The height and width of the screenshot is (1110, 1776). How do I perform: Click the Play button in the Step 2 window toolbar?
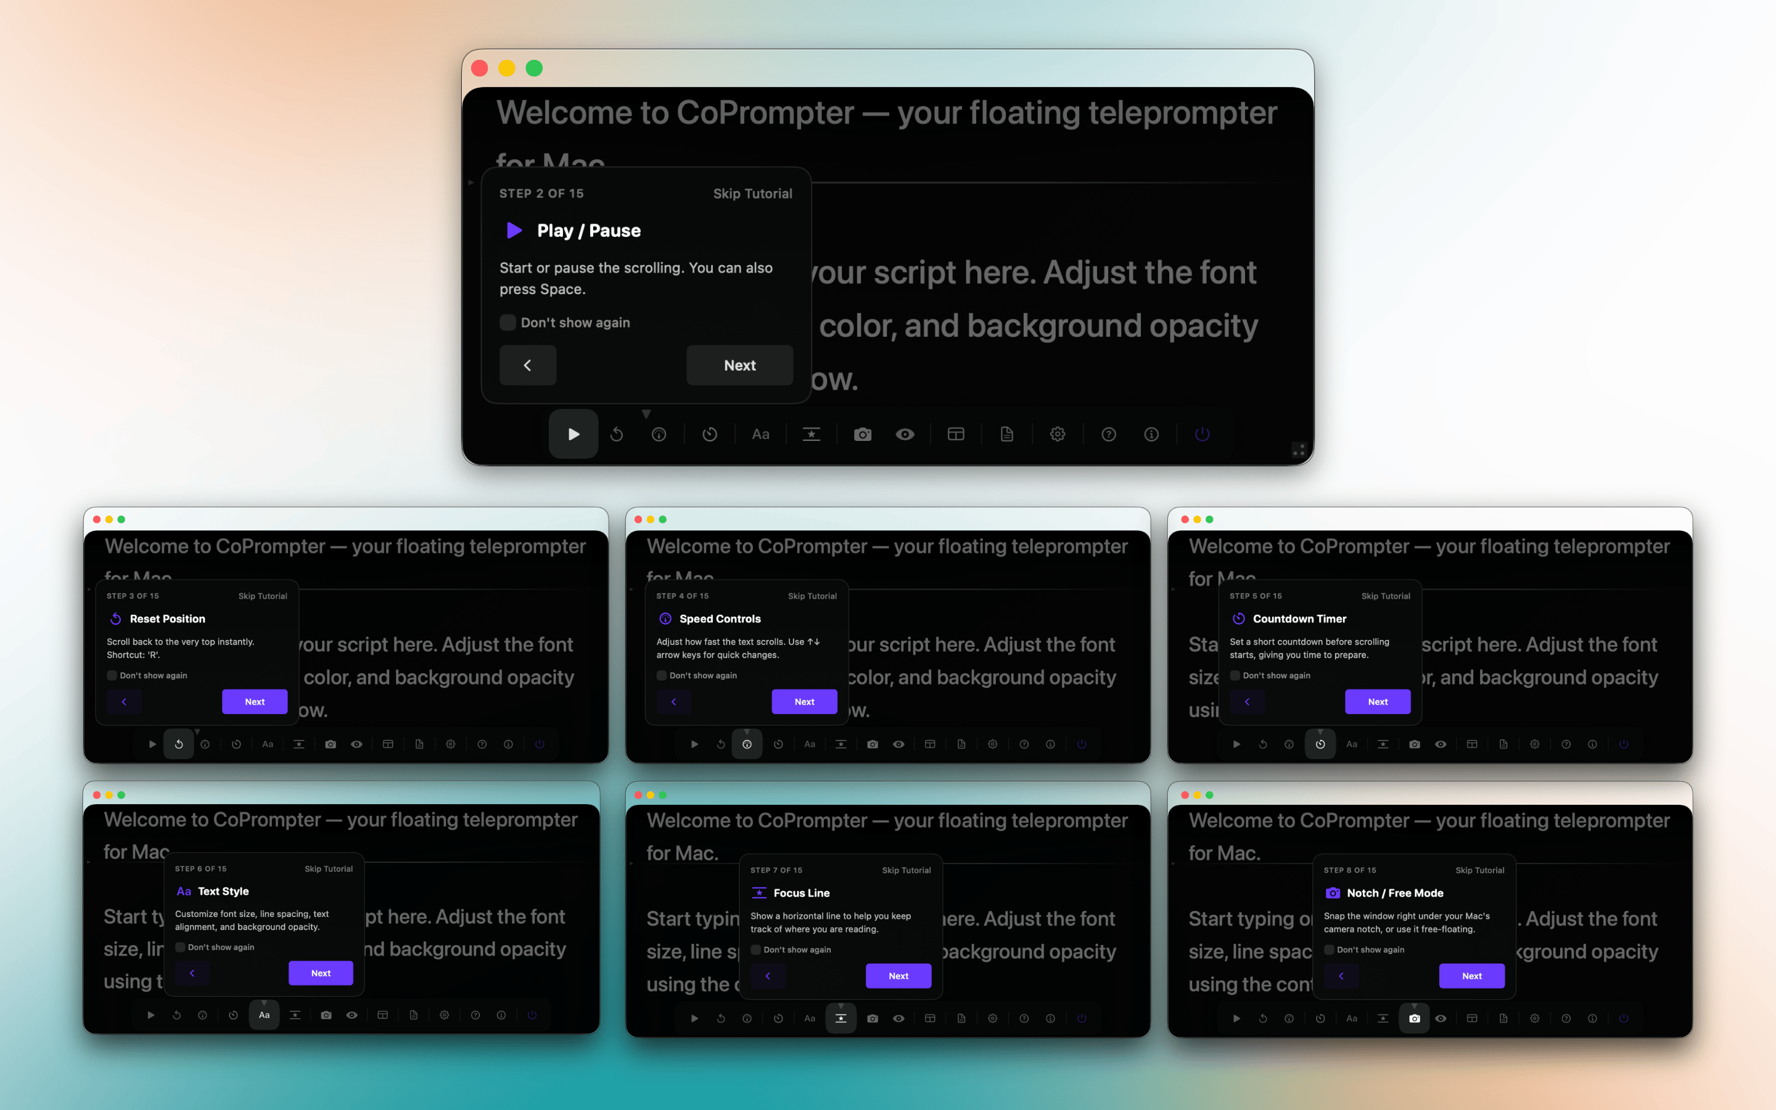[573, 435]
